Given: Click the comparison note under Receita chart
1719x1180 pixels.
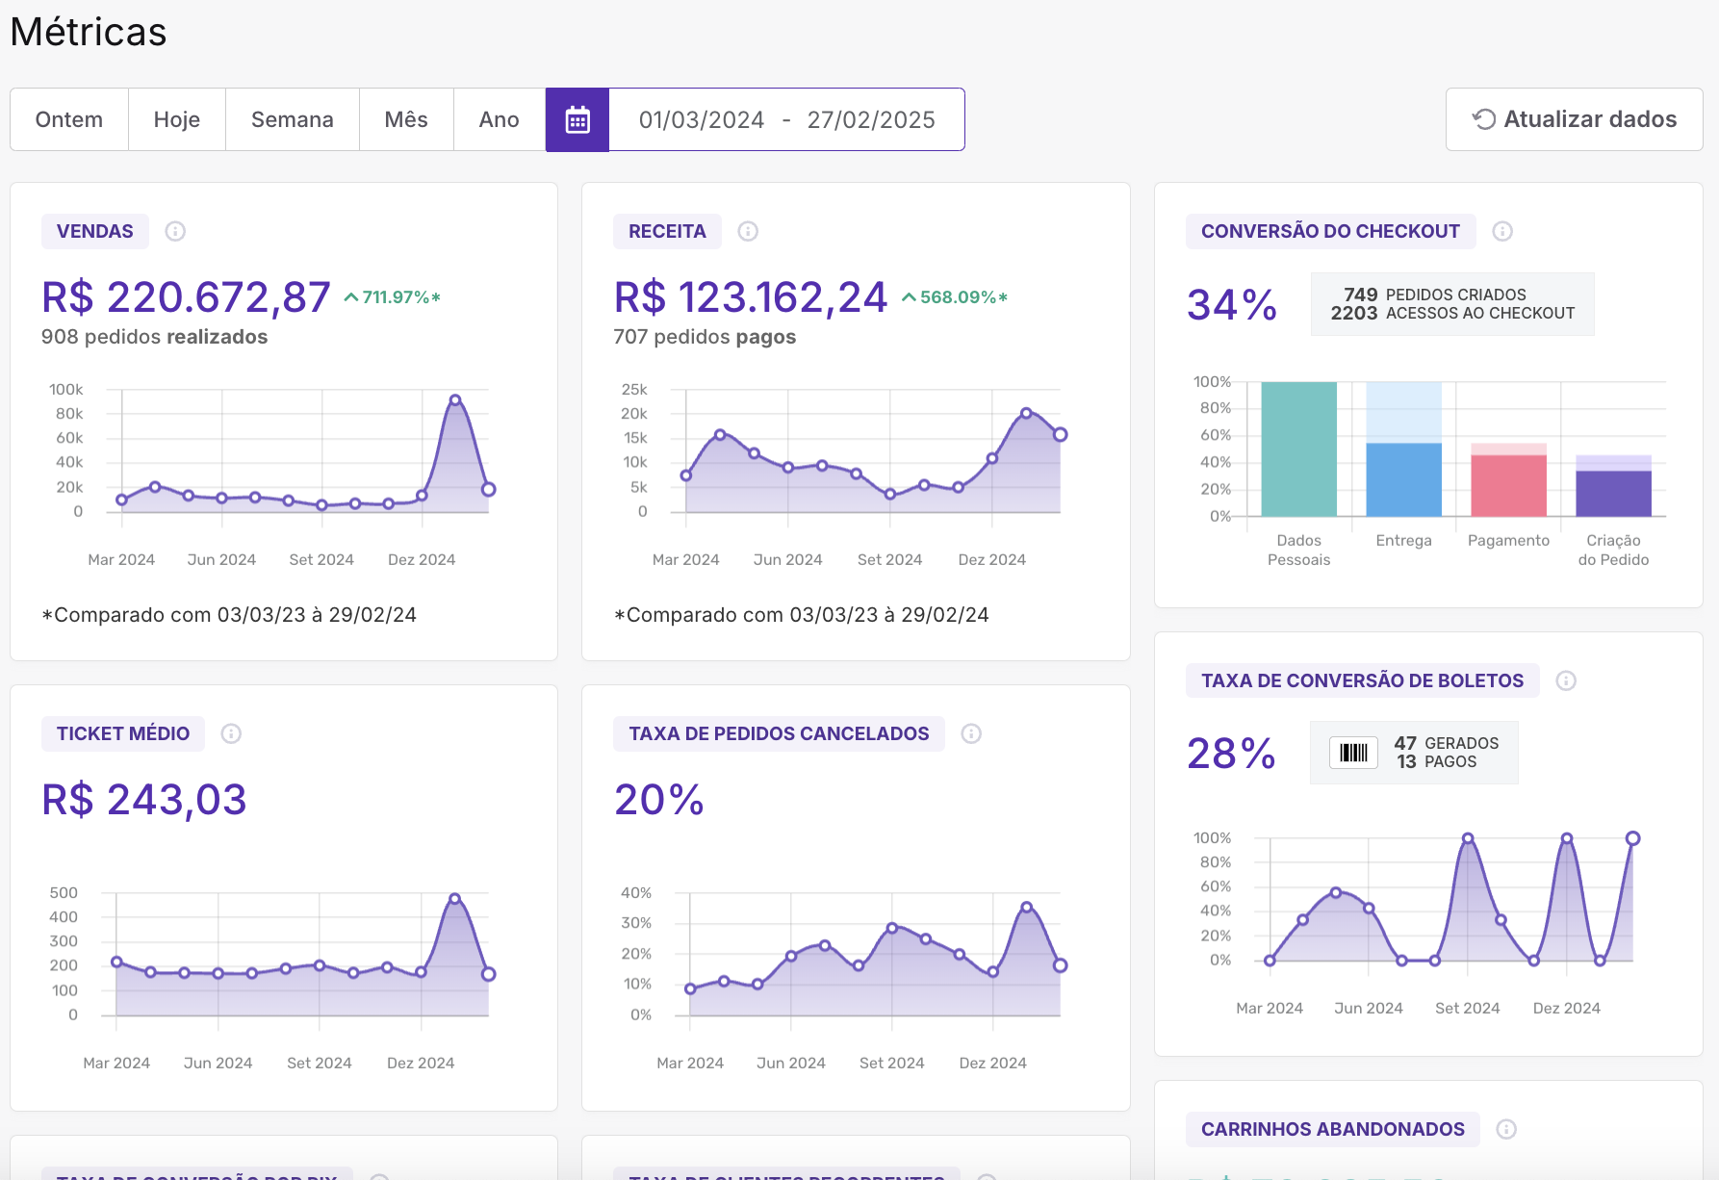Looking at the screenshot, I should pyautogui.click(x=802, y=615).
